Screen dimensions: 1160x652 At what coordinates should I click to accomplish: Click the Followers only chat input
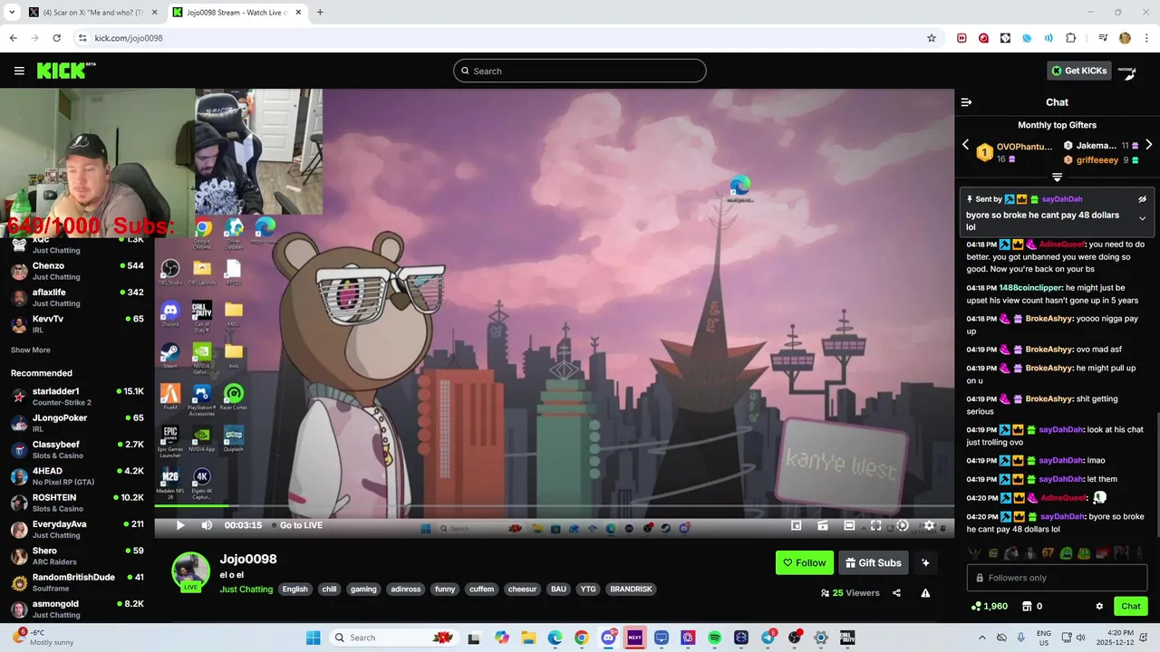tap(1057, 578)
